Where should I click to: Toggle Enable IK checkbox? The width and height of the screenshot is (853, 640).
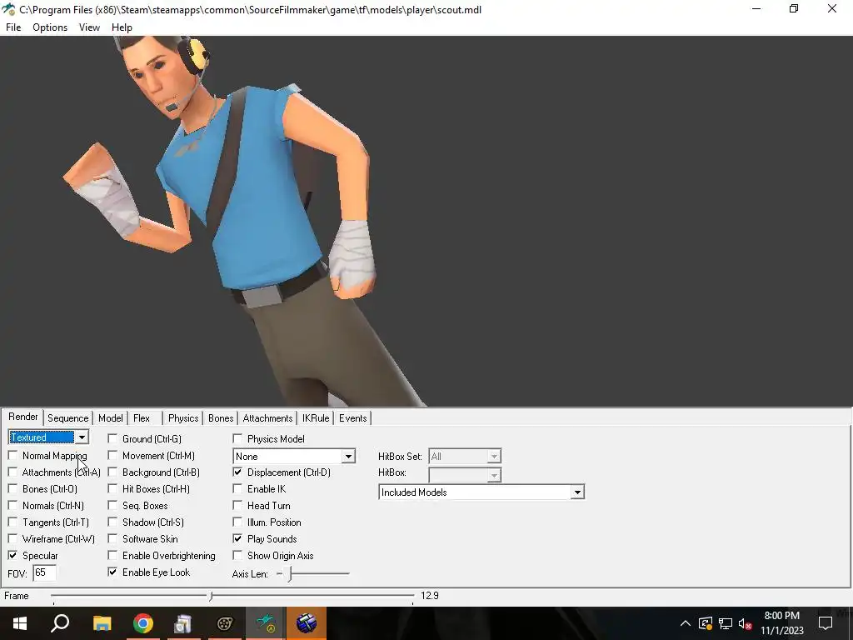[237, 488]
